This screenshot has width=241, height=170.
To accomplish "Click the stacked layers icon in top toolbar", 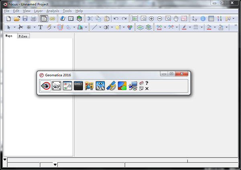I will (x=79, y=19).
